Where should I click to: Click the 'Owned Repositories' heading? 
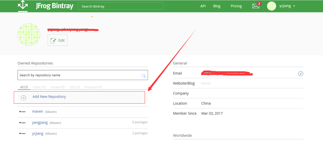coord(35,63)
